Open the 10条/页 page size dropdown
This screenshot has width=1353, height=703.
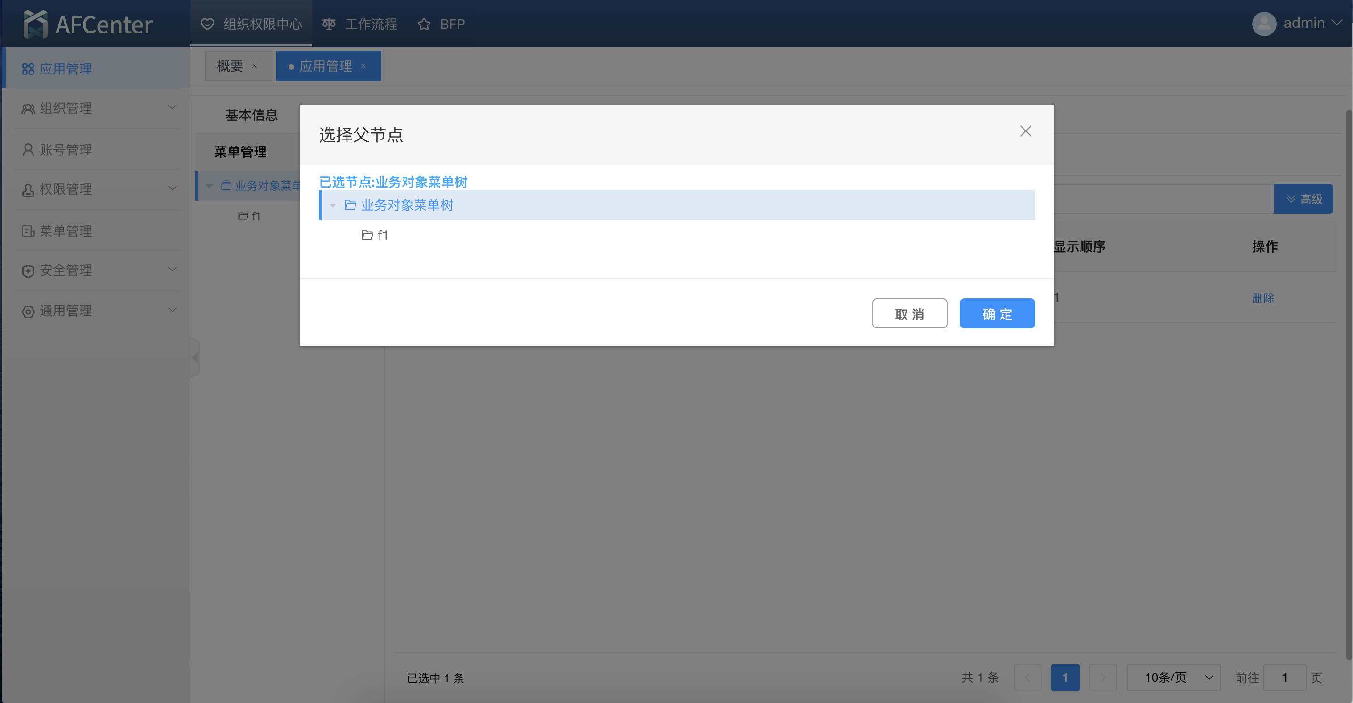click(1173, 677)
